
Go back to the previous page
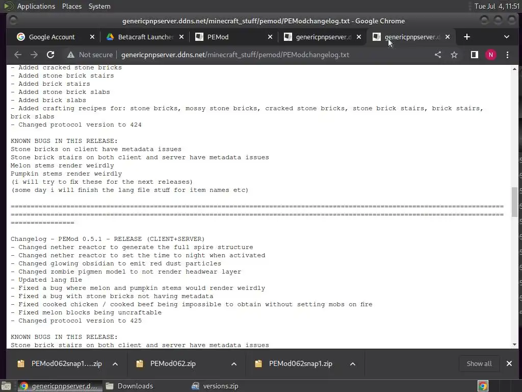click(x=18, y=55)
